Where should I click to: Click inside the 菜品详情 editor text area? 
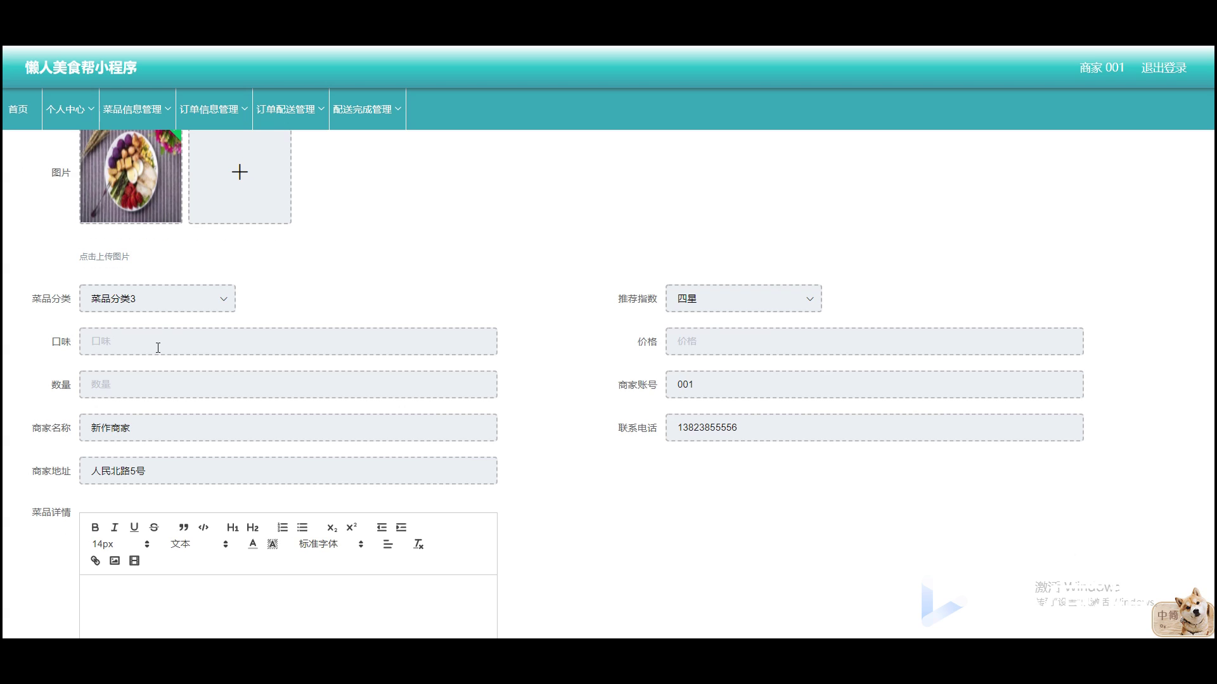[x=288, y=606]
